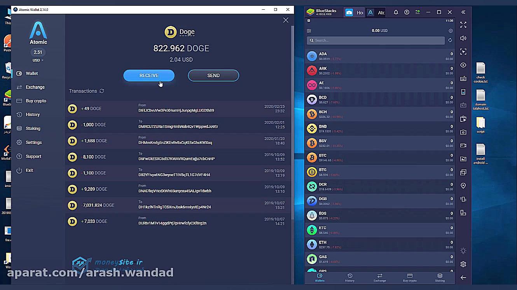The image size is (517, 290).
Task: Click the search field in BlueStacks wallet
Action: [x=376, y=40]
